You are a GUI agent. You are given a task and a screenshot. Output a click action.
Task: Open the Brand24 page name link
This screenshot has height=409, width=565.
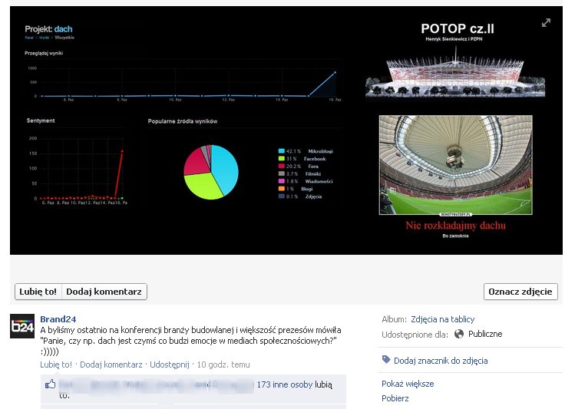[58, 319]
